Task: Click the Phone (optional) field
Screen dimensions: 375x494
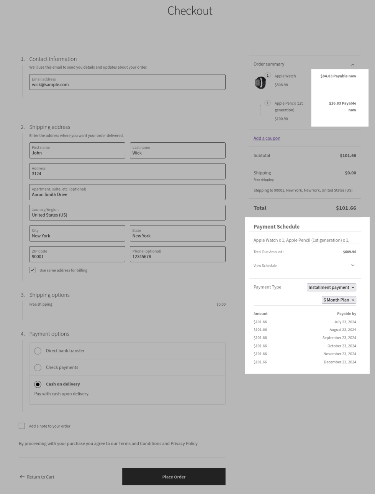Action: [x=177, y=254]
